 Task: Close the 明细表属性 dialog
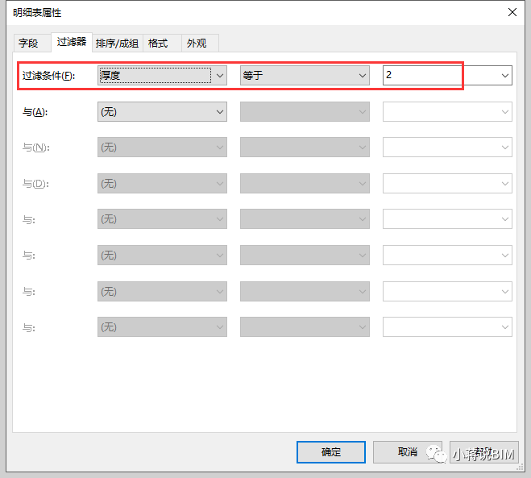[x=512, y=13]
